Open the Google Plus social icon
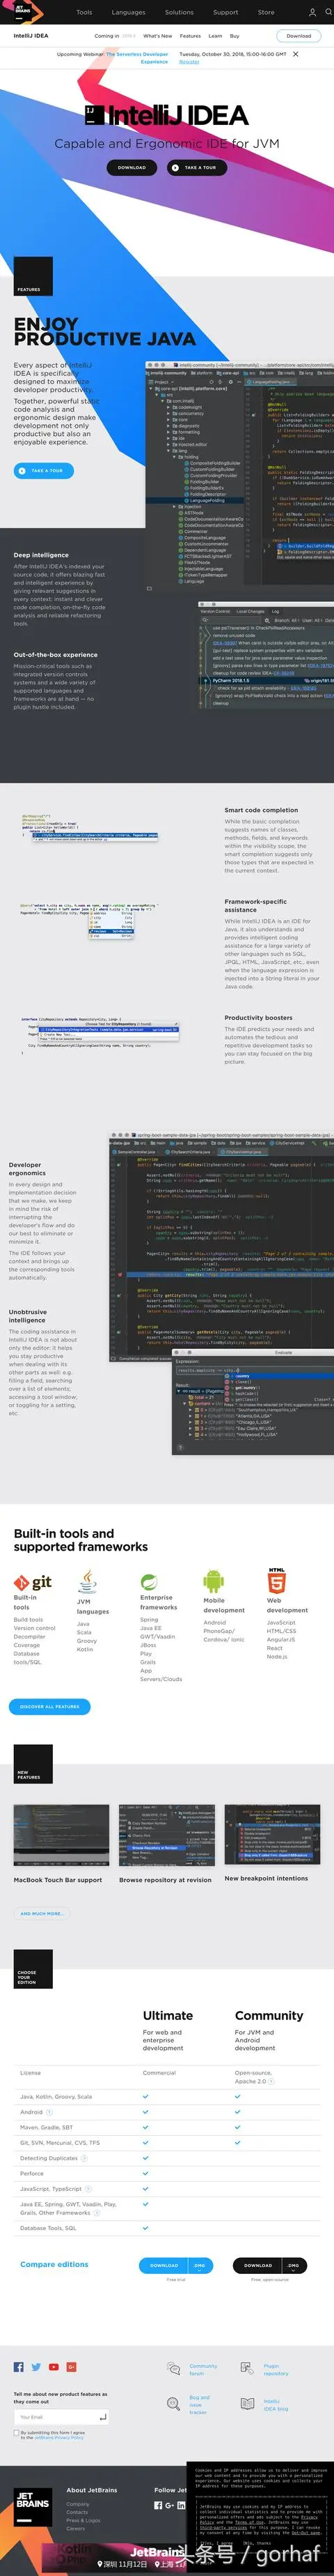This screenshot has height=2576, width=334. click(71, 2367)
